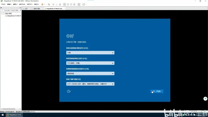Viewport: 208px width, 117px height.
Task: Open the snapshot manager toolbar icon
Action: pos(60,4)
